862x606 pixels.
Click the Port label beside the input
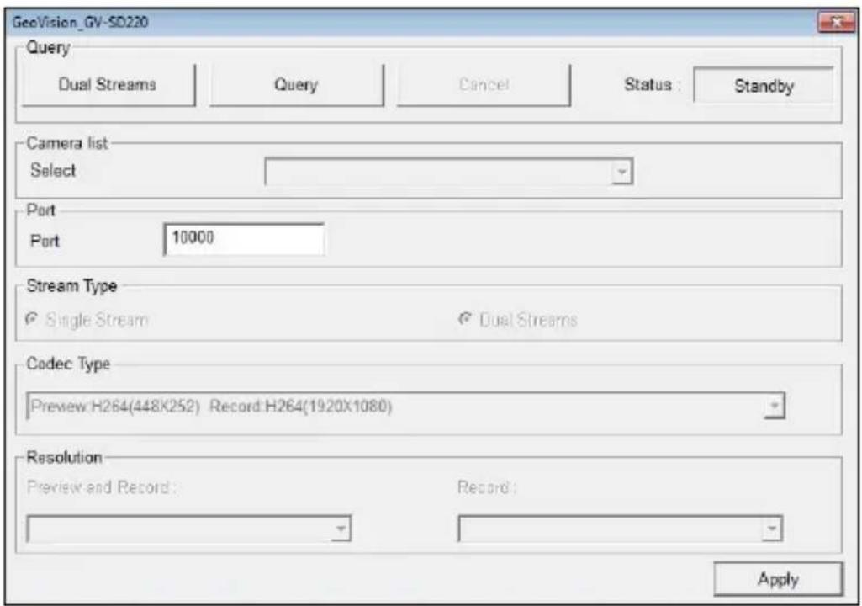(45, 241)
